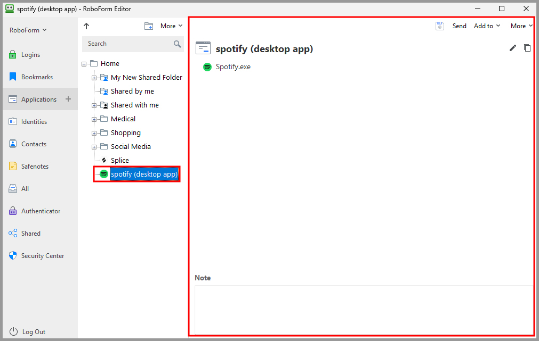
Task: Click the spotify (desktop app) heading
Action: [x=264, y=49]
